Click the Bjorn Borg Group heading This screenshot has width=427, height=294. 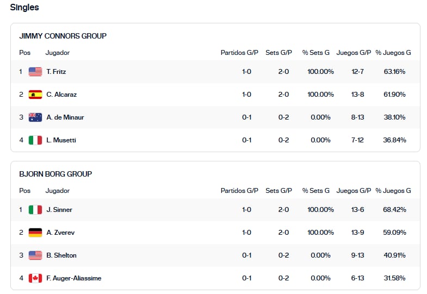pos(55,174)
